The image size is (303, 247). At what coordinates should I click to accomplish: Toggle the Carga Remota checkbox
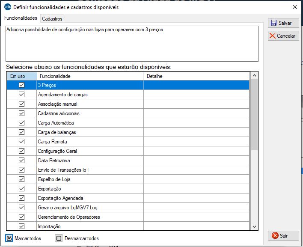(21, 142)
